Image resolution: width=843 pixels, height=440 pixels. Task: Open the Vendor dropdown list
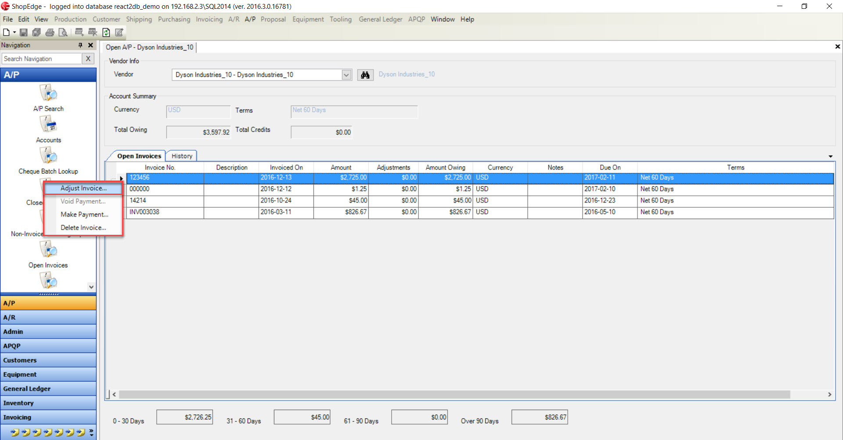(x=346, y=75)
